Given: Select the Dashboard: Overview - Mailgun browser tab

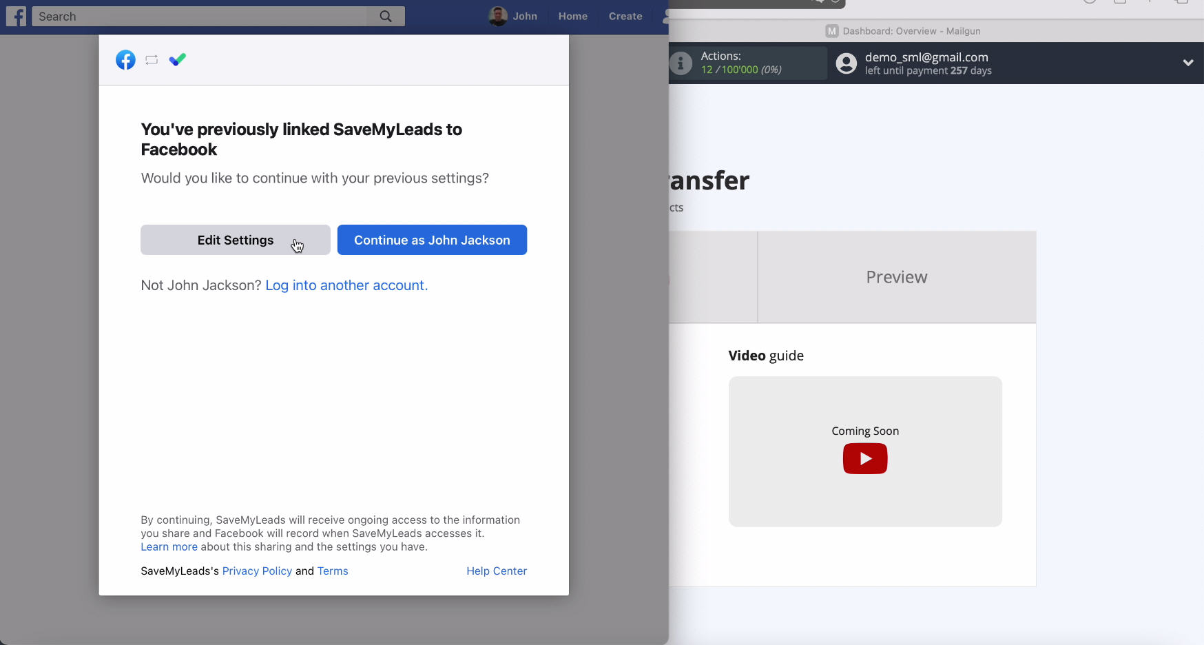Looking at the screenshot, I should (903, 31).
